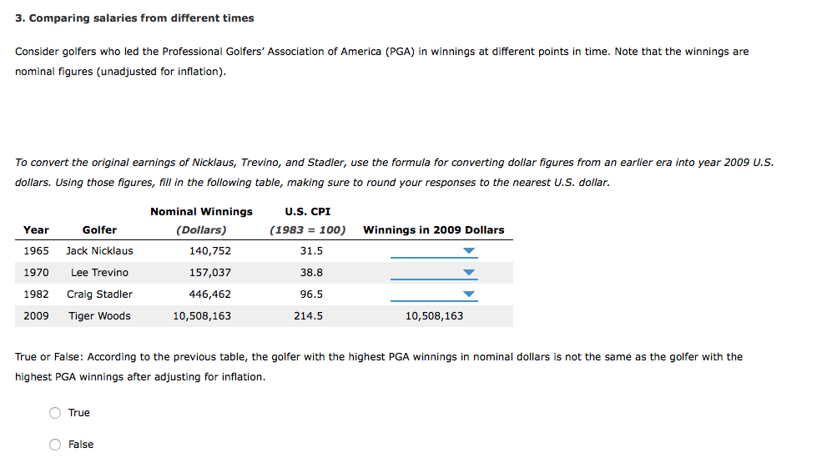Click the 'Winnings in 2009 Dollars' column header
Viewport: 832px width, 473px height.
[x=433, y=230]
